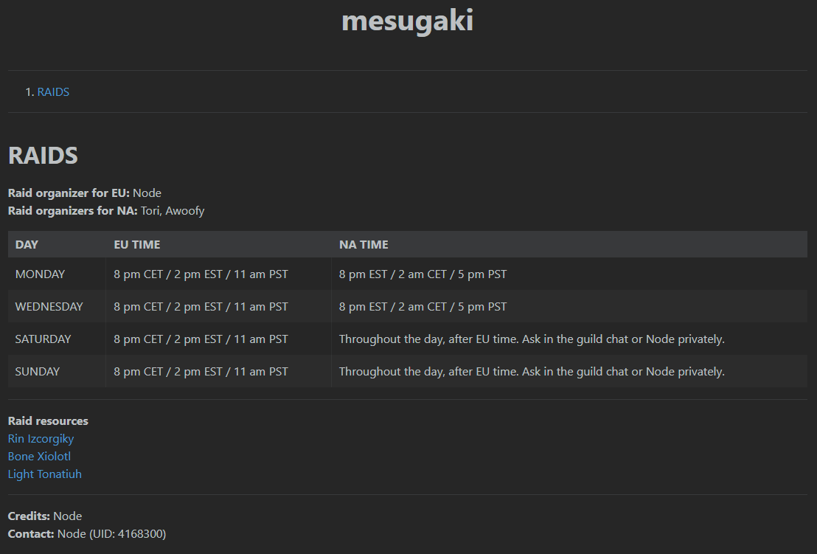Open the Rin Izcorgiky raid resource link

pyautogui.click(x=41, y=439)
